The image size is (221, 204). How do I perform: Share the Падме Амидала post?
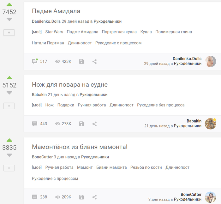pos(94,61)
